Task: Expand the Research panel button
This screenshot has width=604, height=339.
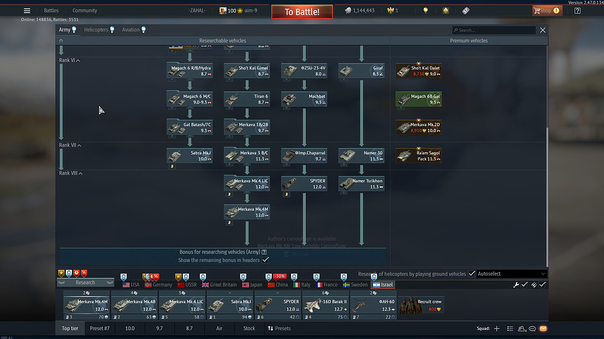Action: pyautogui.click(x=85, y=282)
